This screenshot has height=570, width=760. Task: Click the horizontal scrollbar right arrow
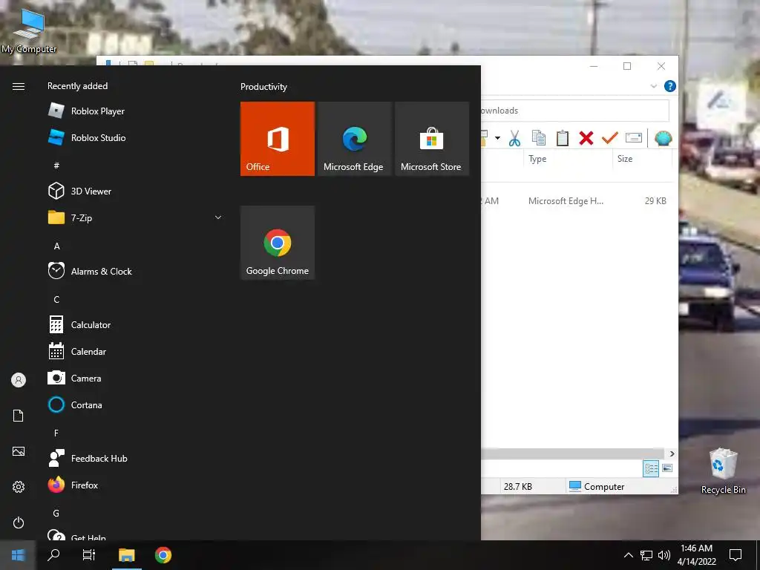click(x=672, y=453)
